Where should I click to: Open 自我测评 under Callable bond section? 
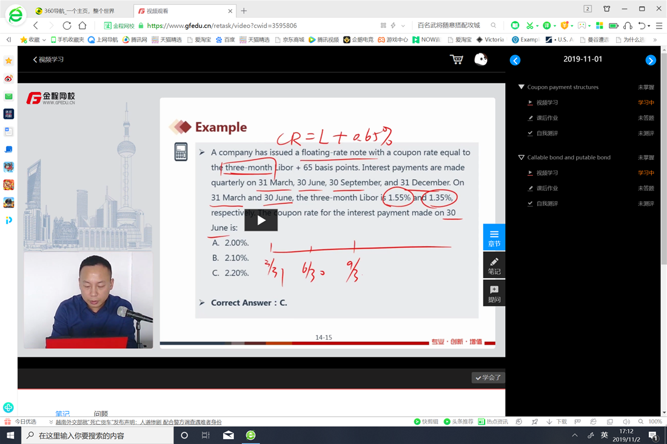tap(547, 204)
